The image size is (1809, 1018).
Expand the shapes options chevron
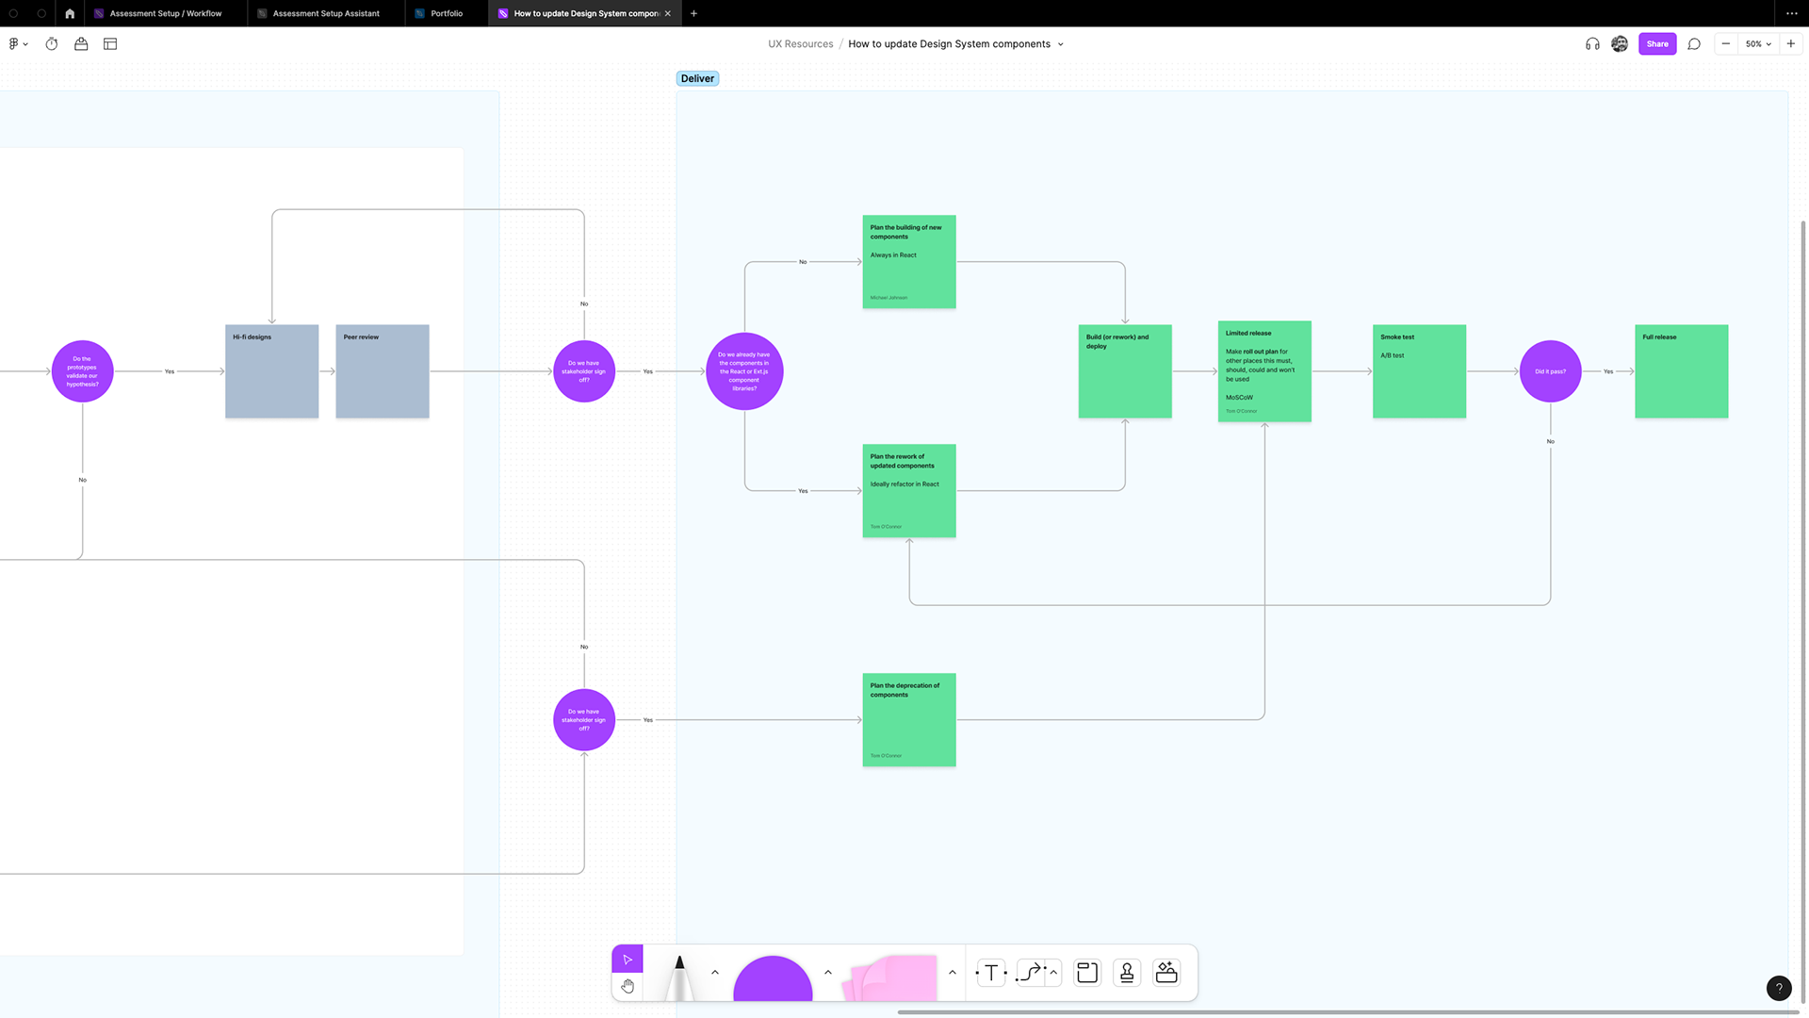[x=828, y=973]
